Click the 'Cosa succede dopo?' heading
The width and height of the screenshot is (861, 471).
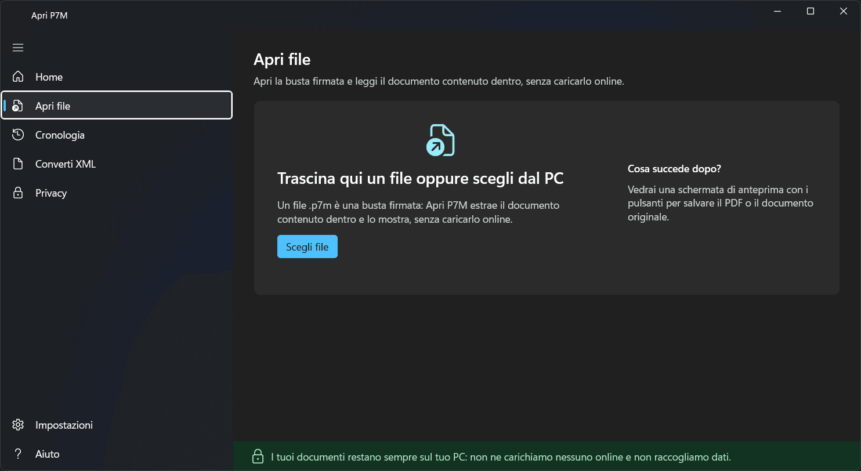(x=674, y=169)
